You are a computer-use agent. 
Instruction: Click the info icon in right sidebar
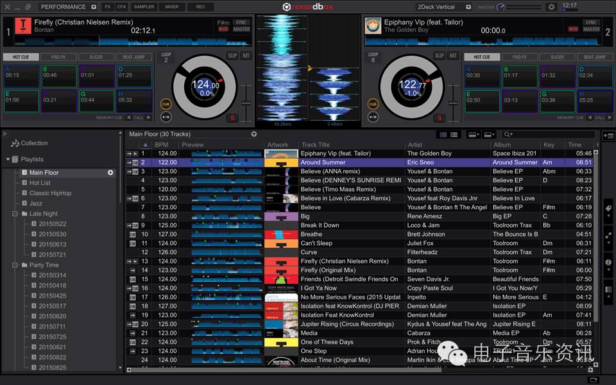point(608,262)
